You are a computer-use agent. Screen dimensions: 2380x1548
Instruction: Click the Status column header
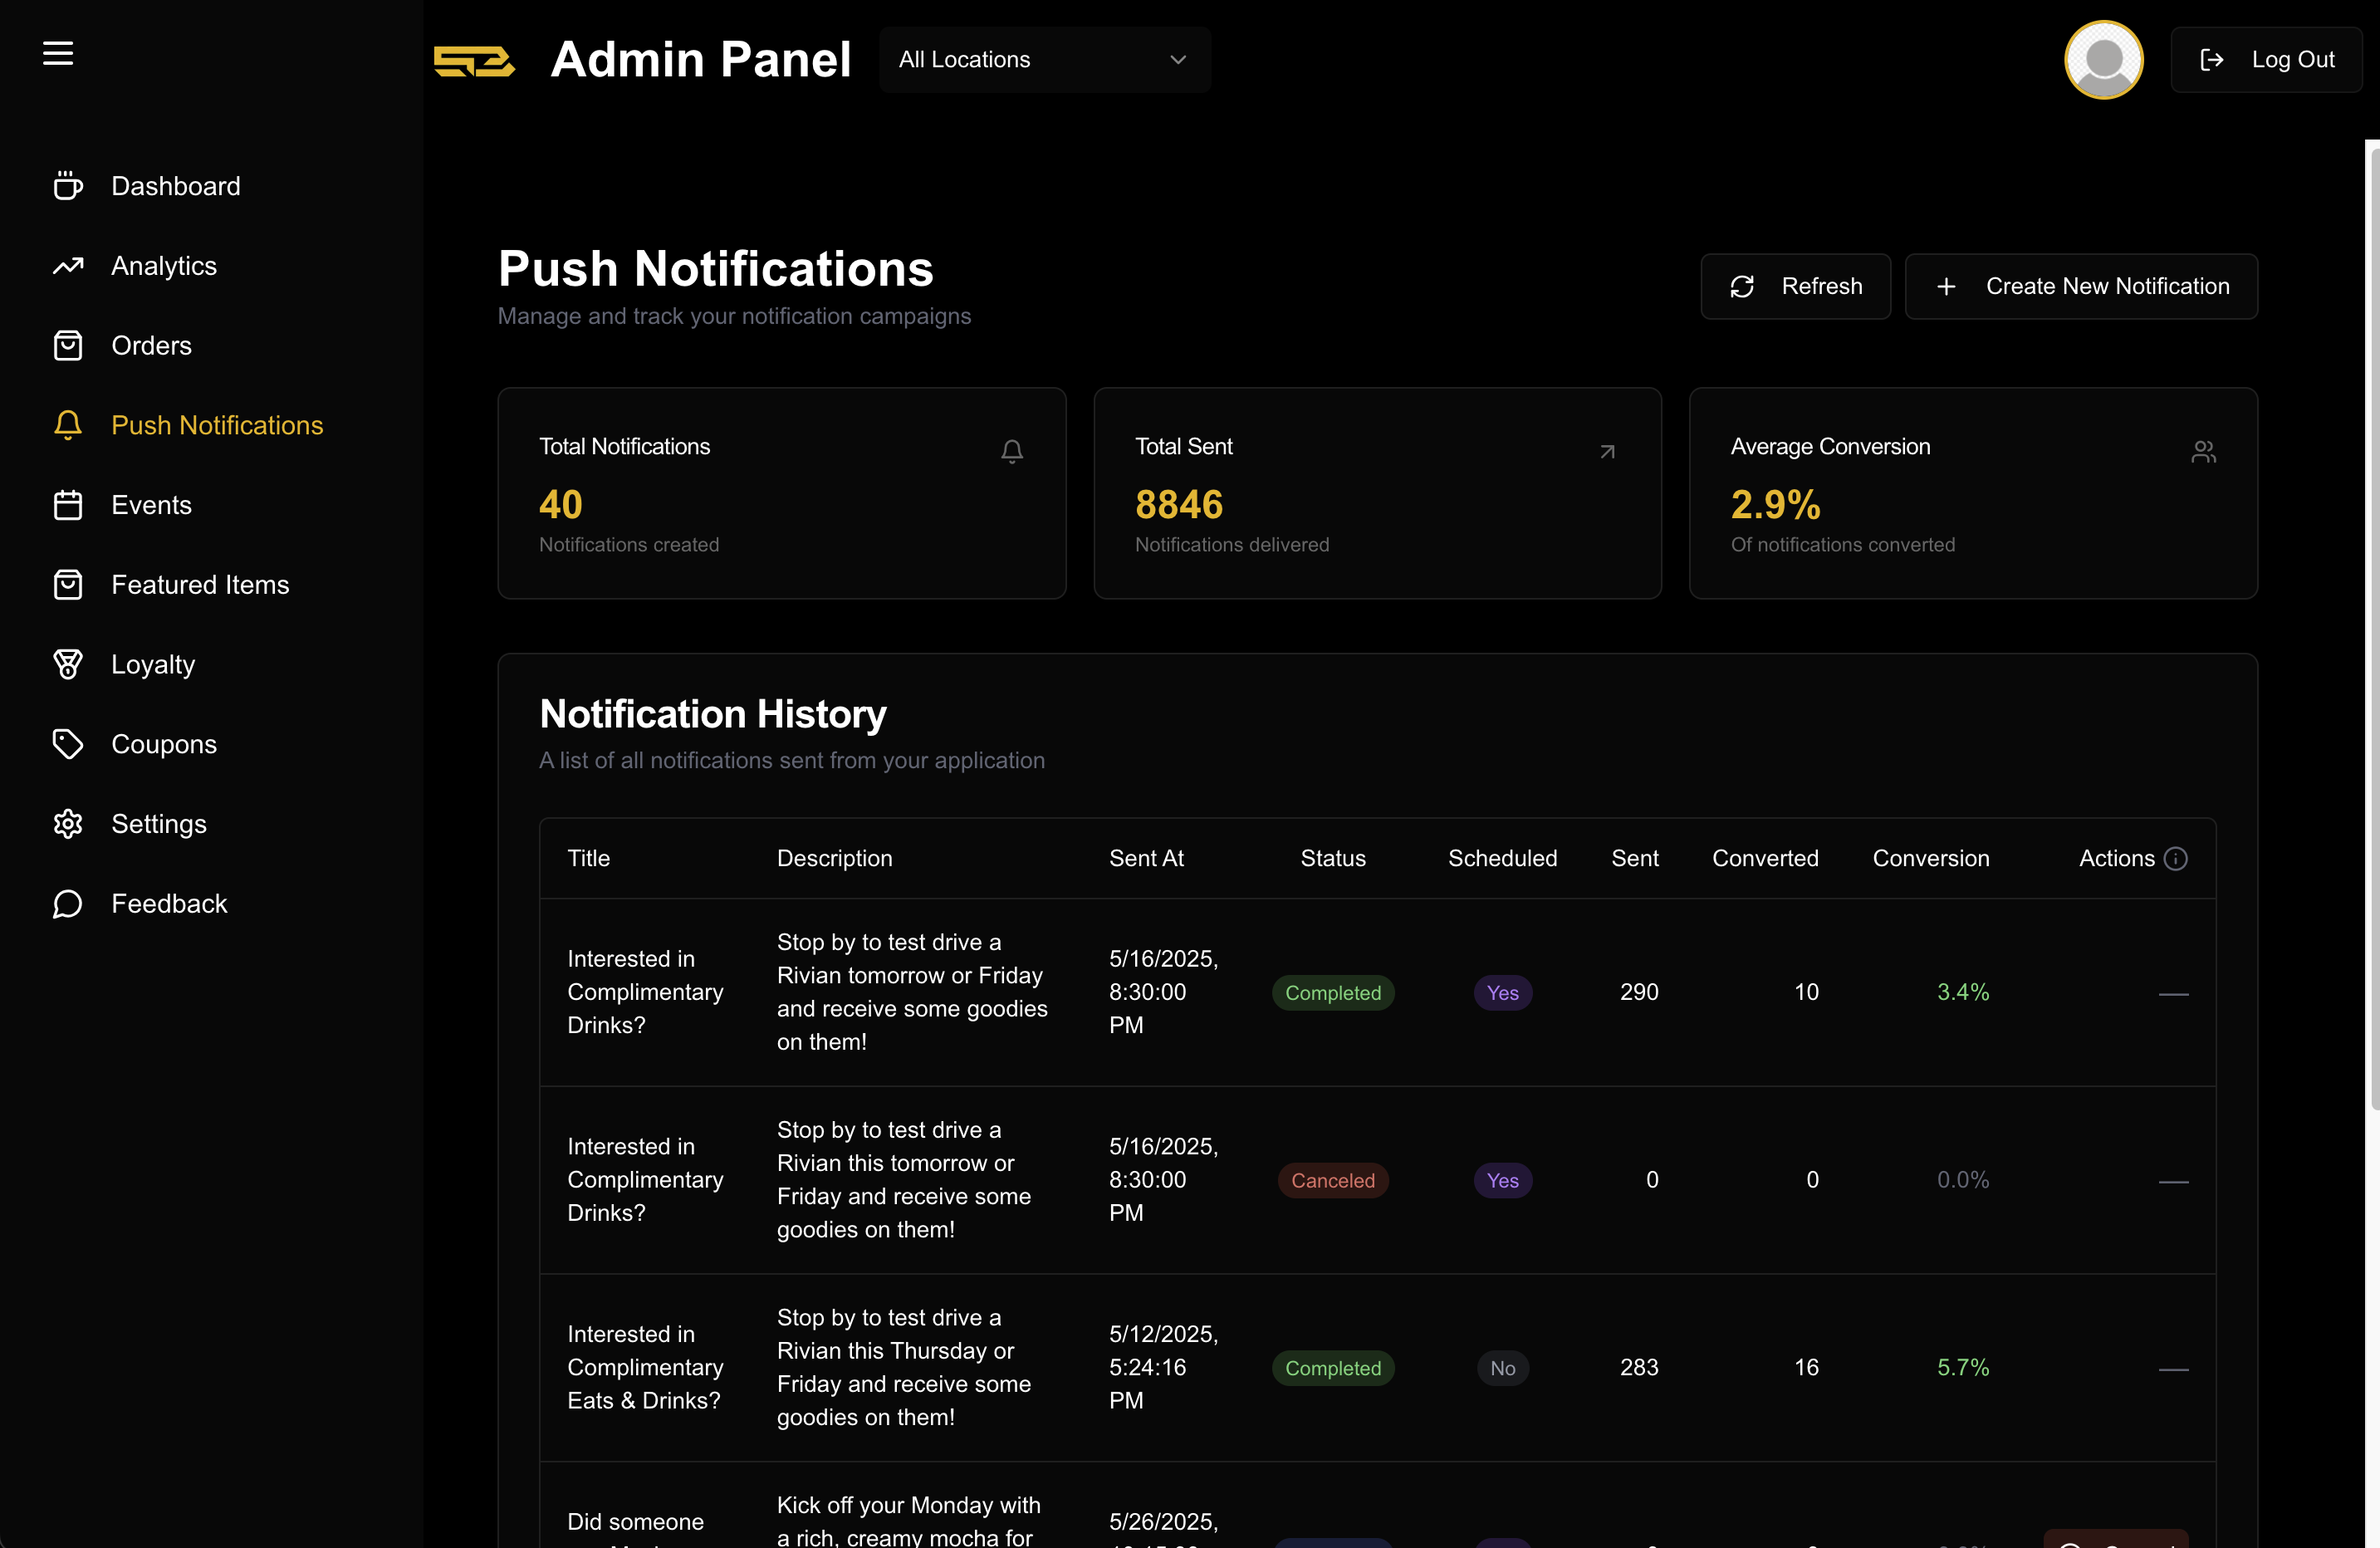pos(1333,858)
